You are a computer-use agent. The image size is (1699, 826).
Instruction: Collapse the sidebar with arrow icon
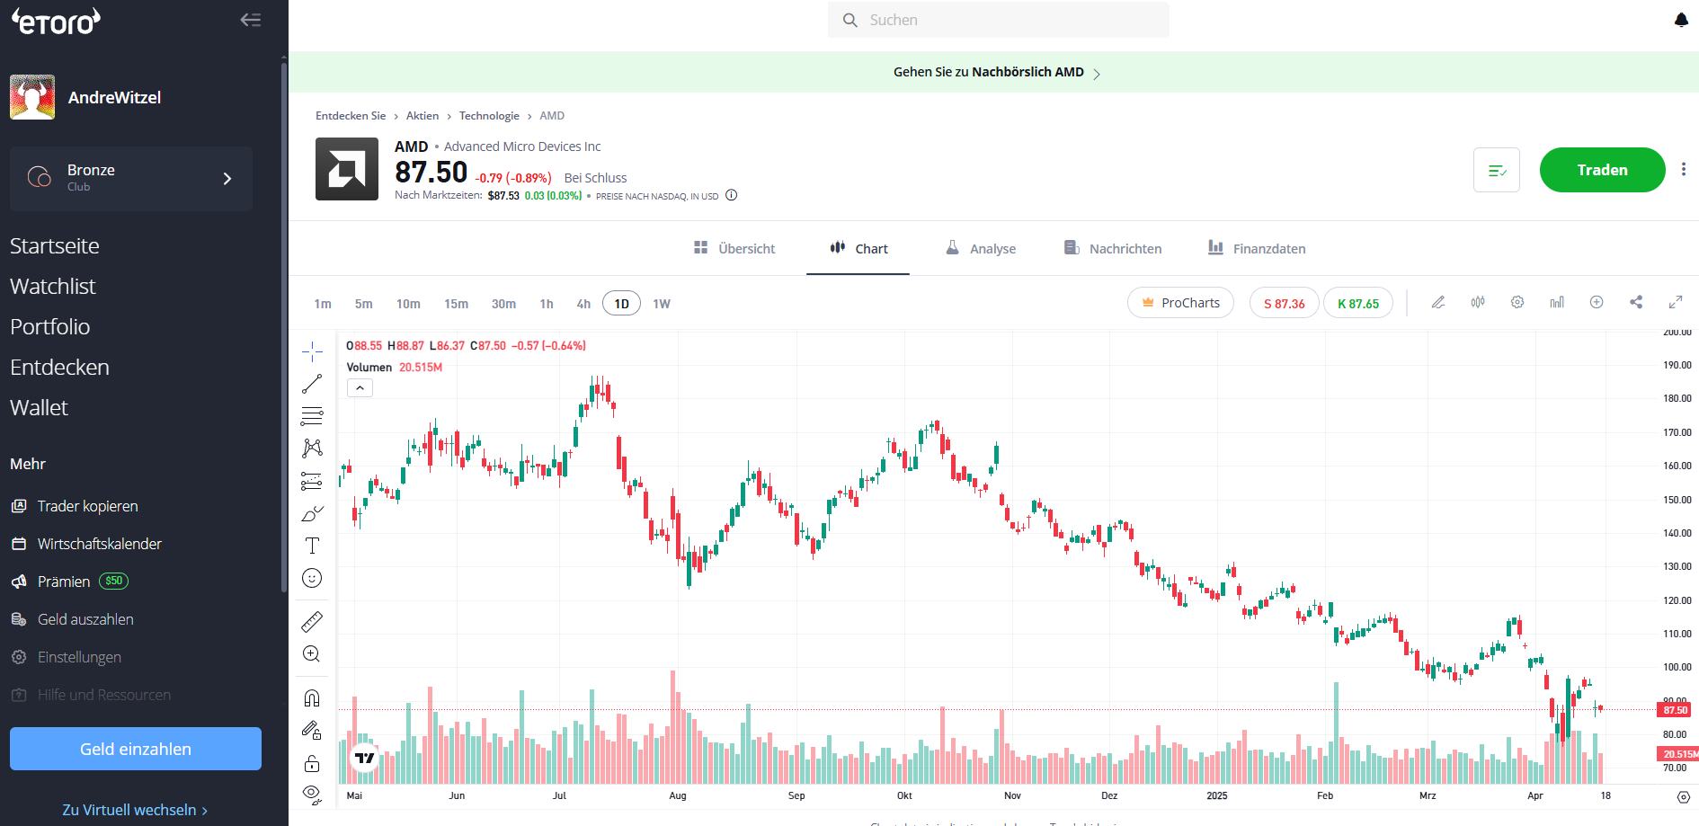tap(251, 20)
